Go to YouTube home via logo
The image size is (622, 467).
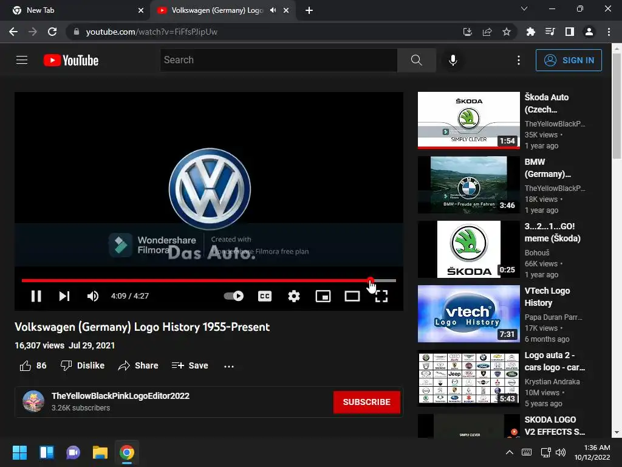click(x=71, y=60)
